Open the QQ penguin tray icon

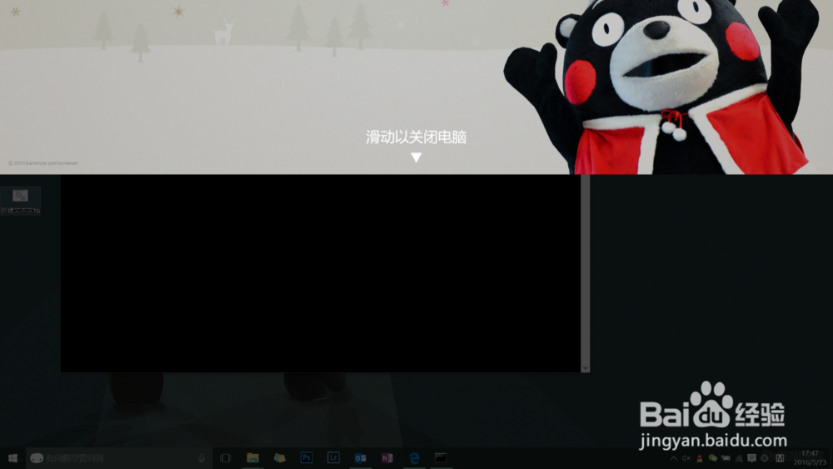pos(700,458)
